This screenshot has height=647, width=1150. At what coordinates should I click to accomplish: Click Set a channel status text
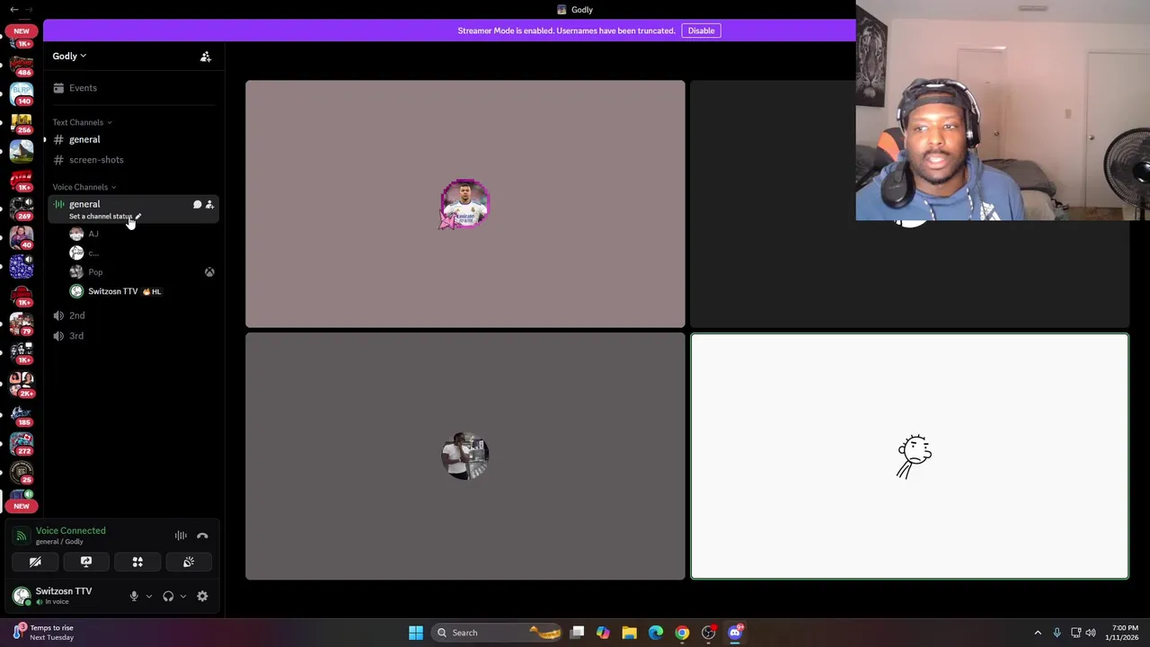100,217
